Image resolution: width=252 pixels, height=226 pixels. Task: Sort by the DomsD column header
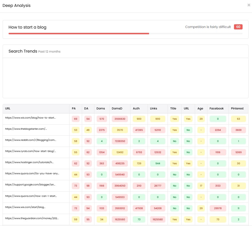117,109
